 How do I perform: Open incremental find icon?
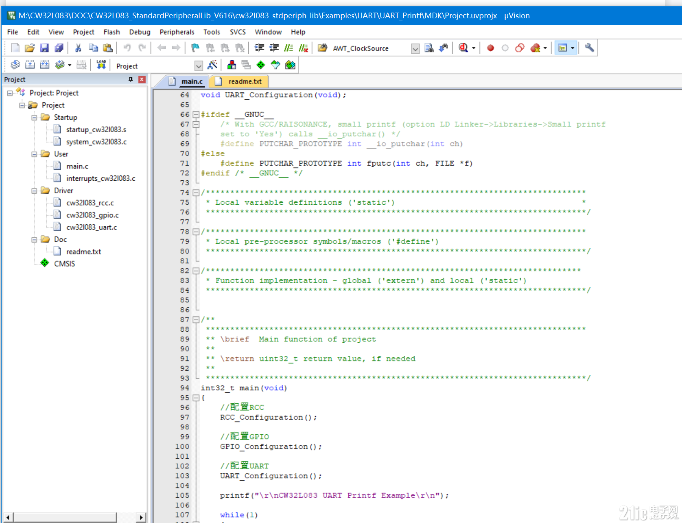(x=444, y=48)
